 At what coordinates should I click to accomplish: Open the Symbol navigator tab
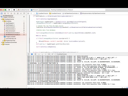coord(5,13)
